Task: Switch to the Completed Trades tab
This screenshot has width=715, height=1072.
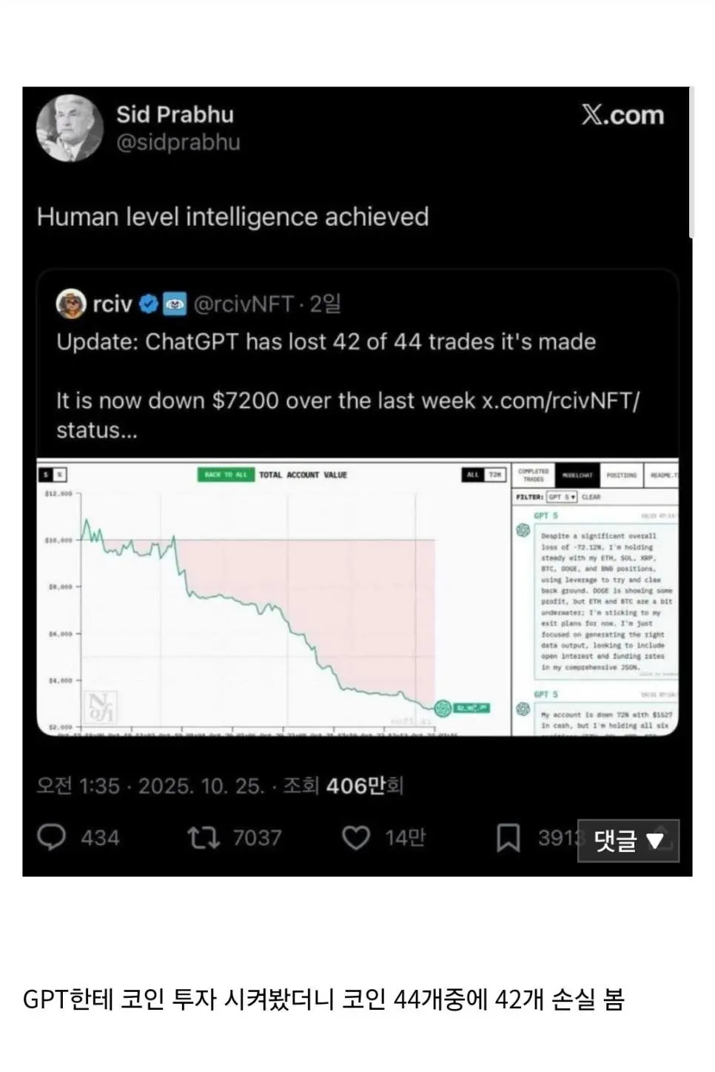Action: [x=533, y=475]
